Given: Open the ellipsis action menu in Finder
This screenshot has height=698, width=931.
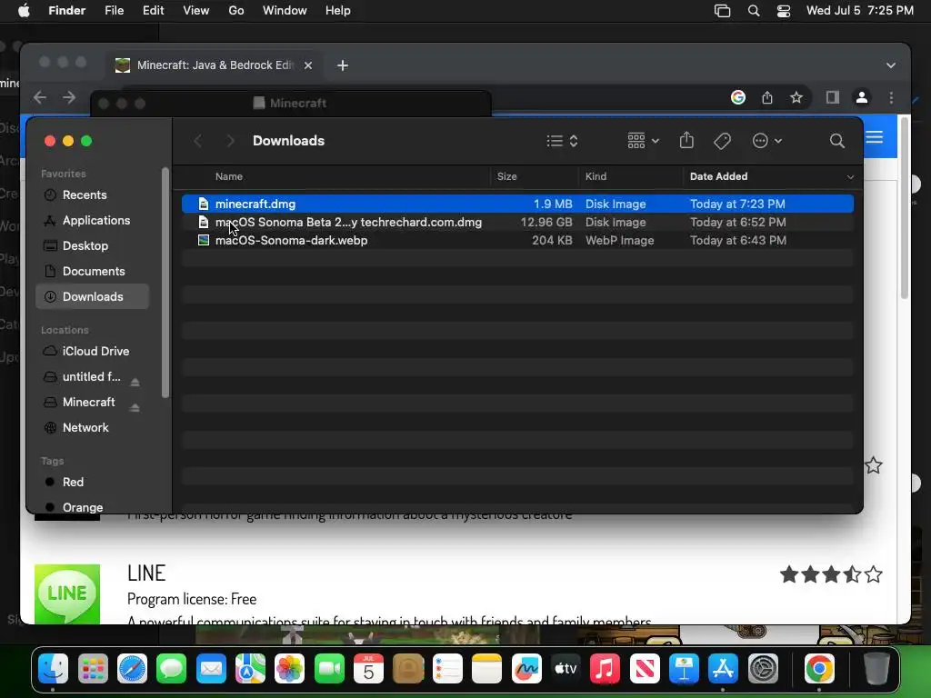Looking at the screenshot, I should 766,141.
